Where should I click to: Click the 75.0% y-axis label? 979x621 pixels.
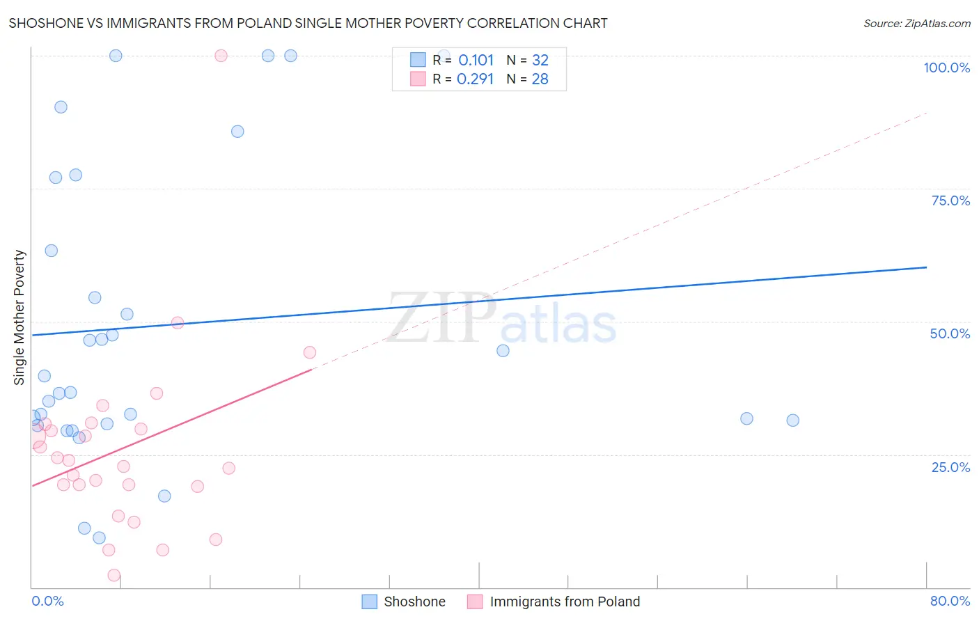pyautogui.click(x=950, y=201)
